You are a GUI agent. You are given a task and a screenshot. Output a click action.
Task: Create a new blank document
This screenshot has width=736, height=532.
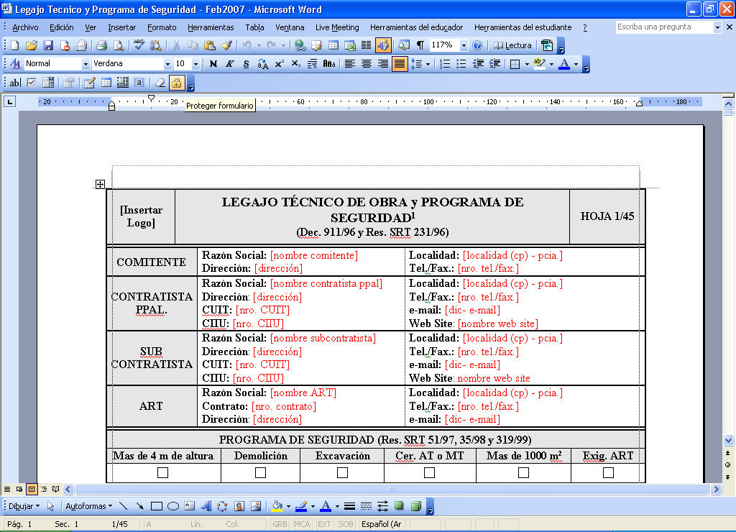14,45
